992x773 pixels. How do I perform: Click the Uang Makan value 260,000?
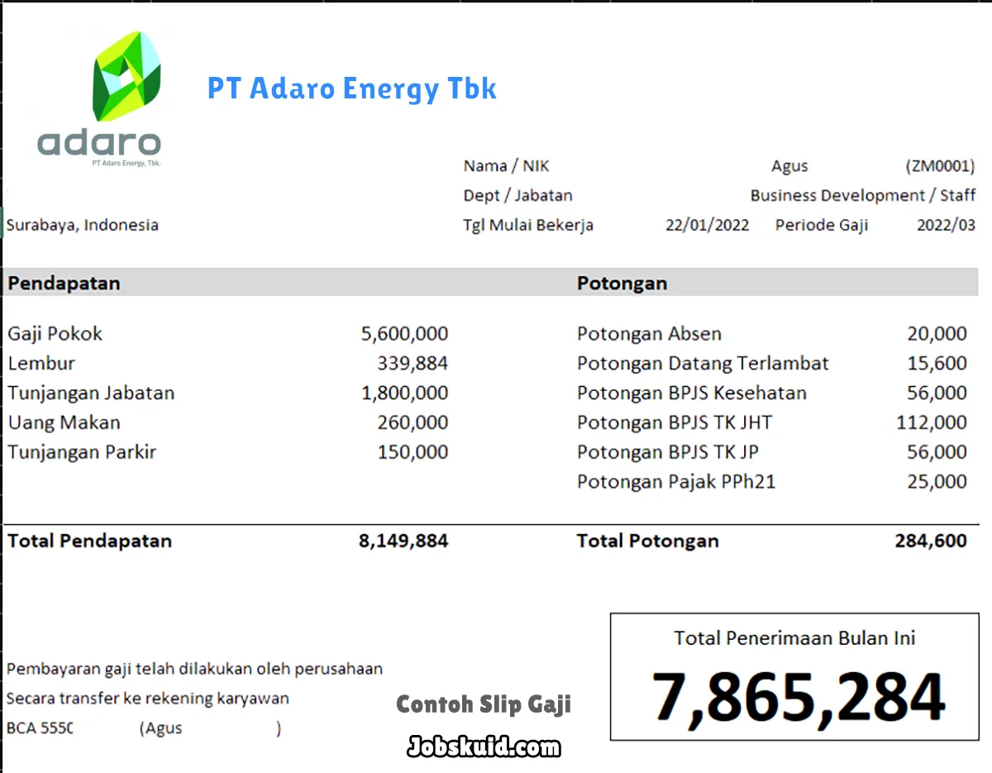tap(413, 422)
